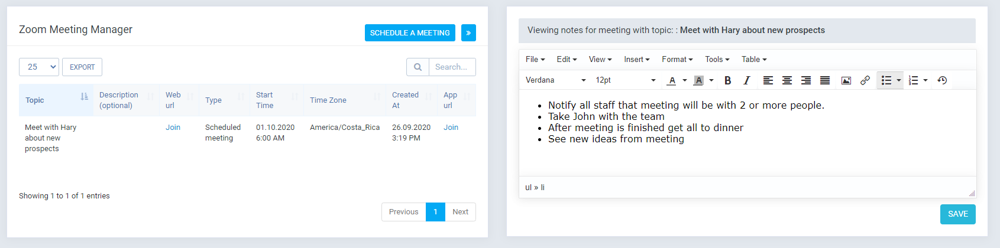Sort by Description (optional) column header

pyautogui.click(x=125, y=100)
